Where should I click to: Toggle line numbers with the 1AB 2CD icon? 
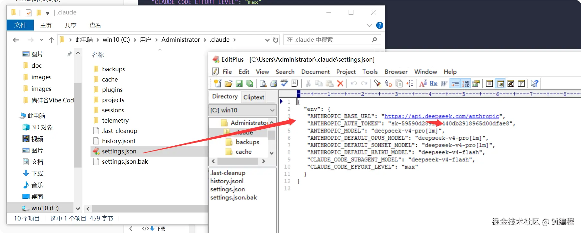click(x=466, y=83)
